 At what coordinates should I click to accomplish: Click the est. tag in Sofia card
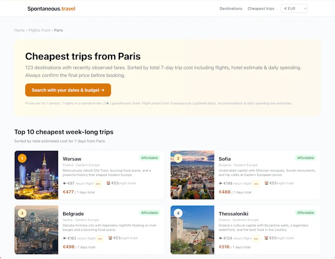[257, 184]
